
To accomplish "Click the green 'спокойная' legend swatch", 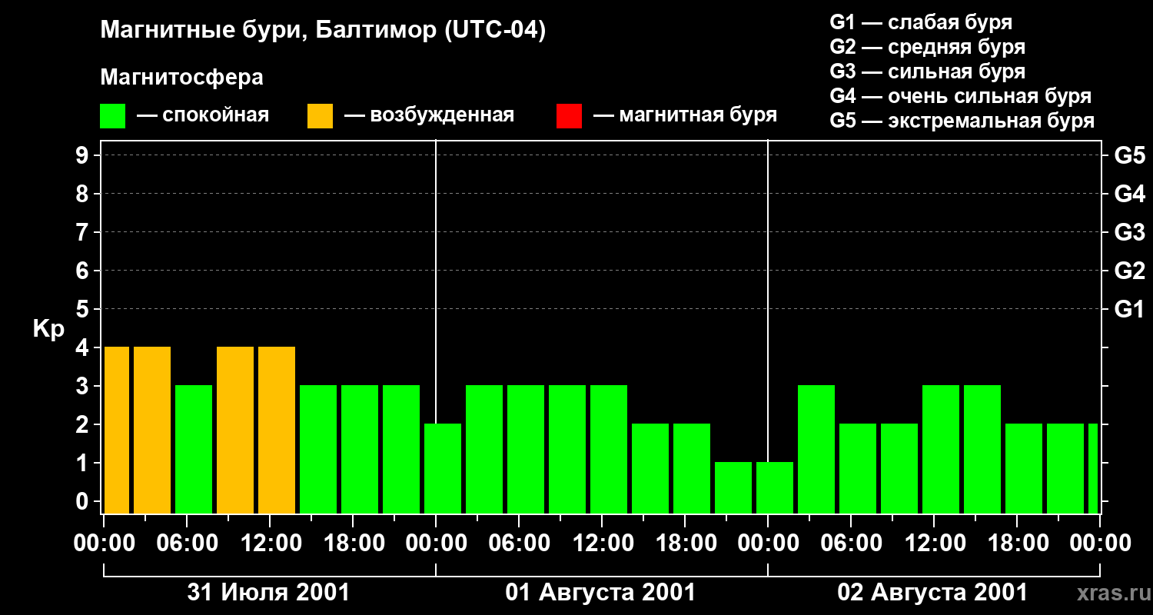I will point(113,116).
